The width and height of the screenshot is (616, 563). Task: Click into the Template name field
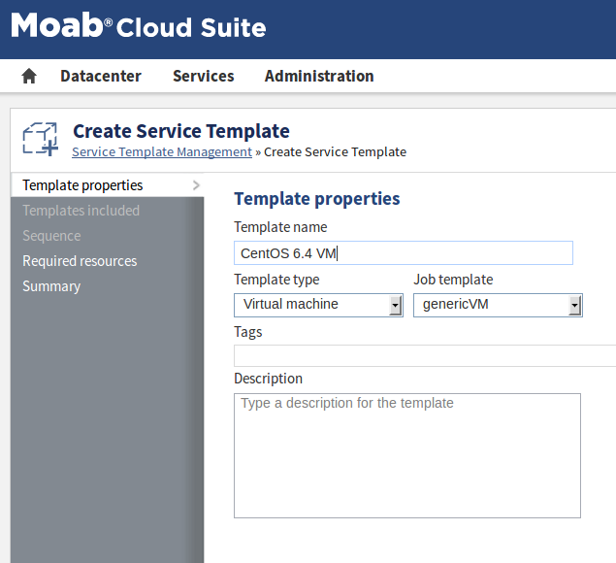pyautogui.click(x=403, y=253)
